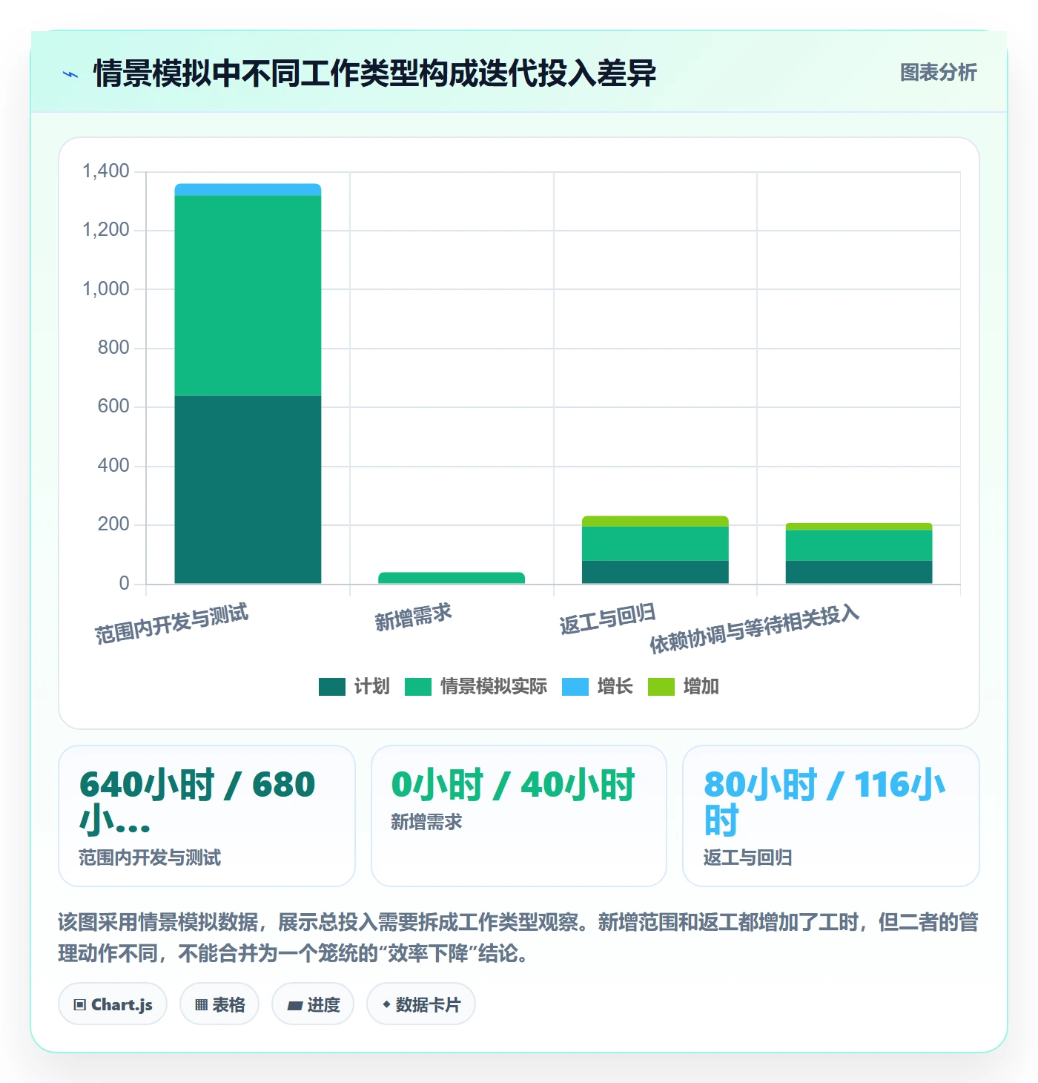Click the 600 y-axis tick label

[113, 406]
